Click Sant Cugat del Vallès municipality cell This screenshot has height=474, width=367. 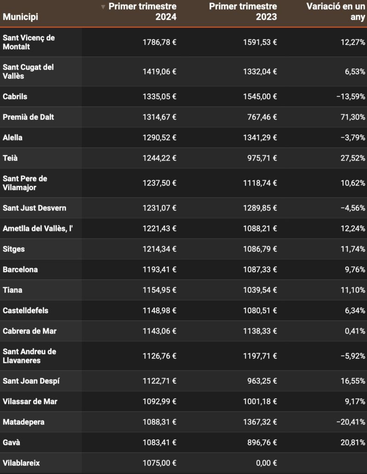(x=28, y=71)
